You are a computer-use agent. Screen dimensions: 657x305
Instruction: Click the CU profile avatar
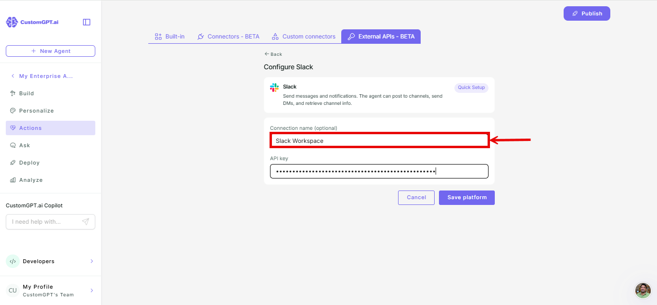[x=13, y=290]
